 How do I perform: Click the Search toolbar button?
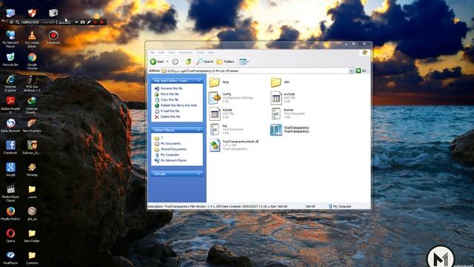(204, 62)
